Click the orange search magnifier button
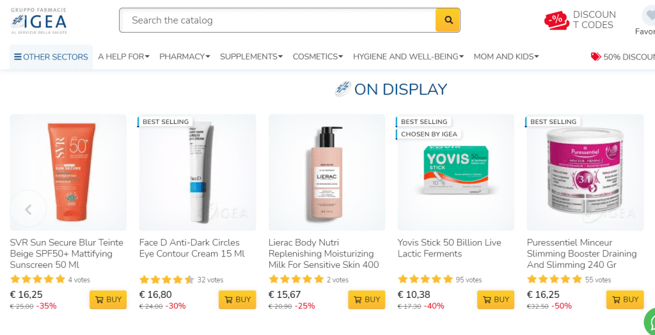Viewport: 655px width, 335px height. point(448,20)
